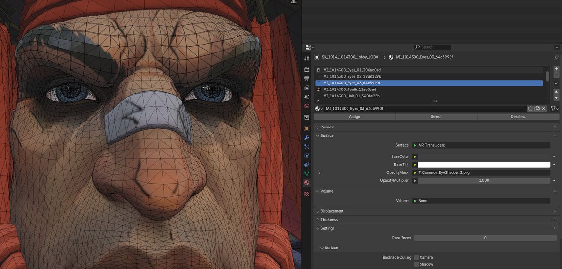Screen dimensions: 562x269
Task: Open the Render properties tab
Action: [307, 70]
